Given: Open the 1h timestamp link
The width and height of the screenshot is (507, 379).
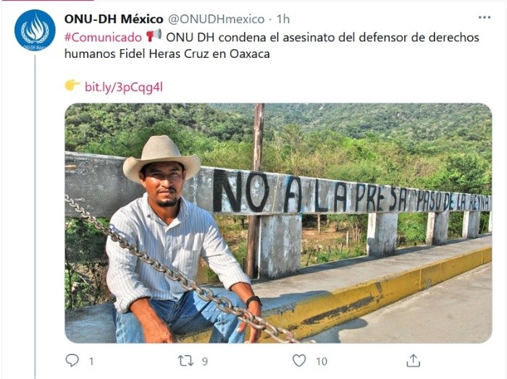Looking at the screenshot, I should [x=283, y=19].
